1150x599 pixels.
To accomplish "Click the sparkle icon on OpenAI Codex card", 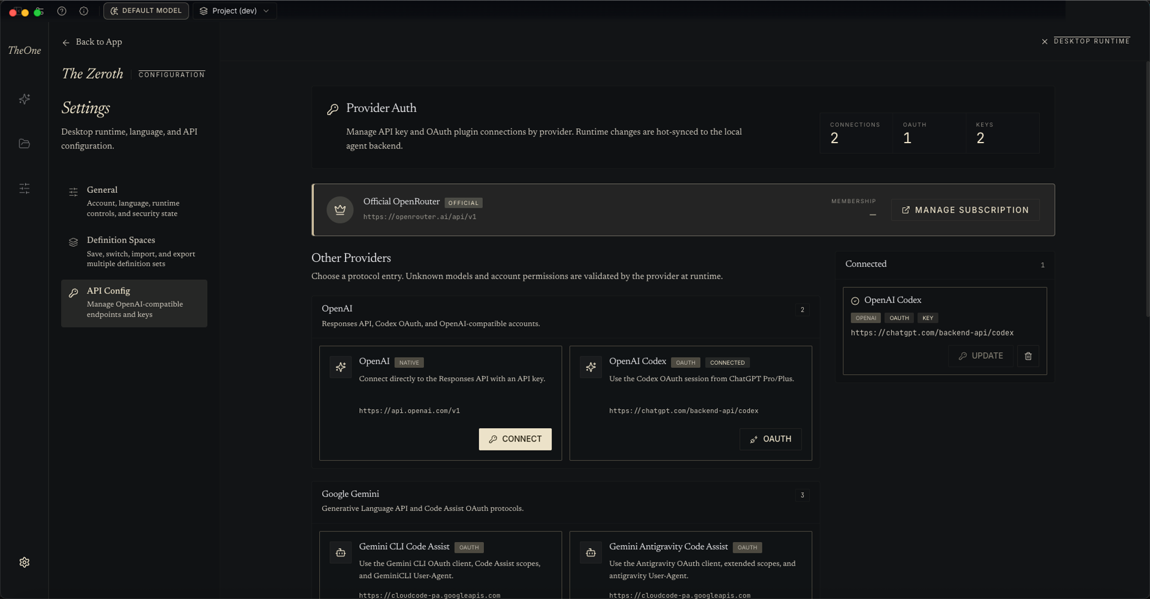I will point(591,367).
